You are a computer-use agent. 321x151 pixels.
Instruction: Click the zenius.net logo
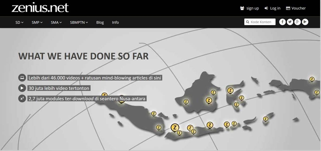pyautogui.click(x=40, y=7)
